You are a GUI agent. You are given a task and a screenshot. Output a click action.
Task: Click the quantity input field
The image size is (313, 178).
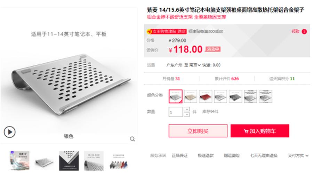coord(176,112)
